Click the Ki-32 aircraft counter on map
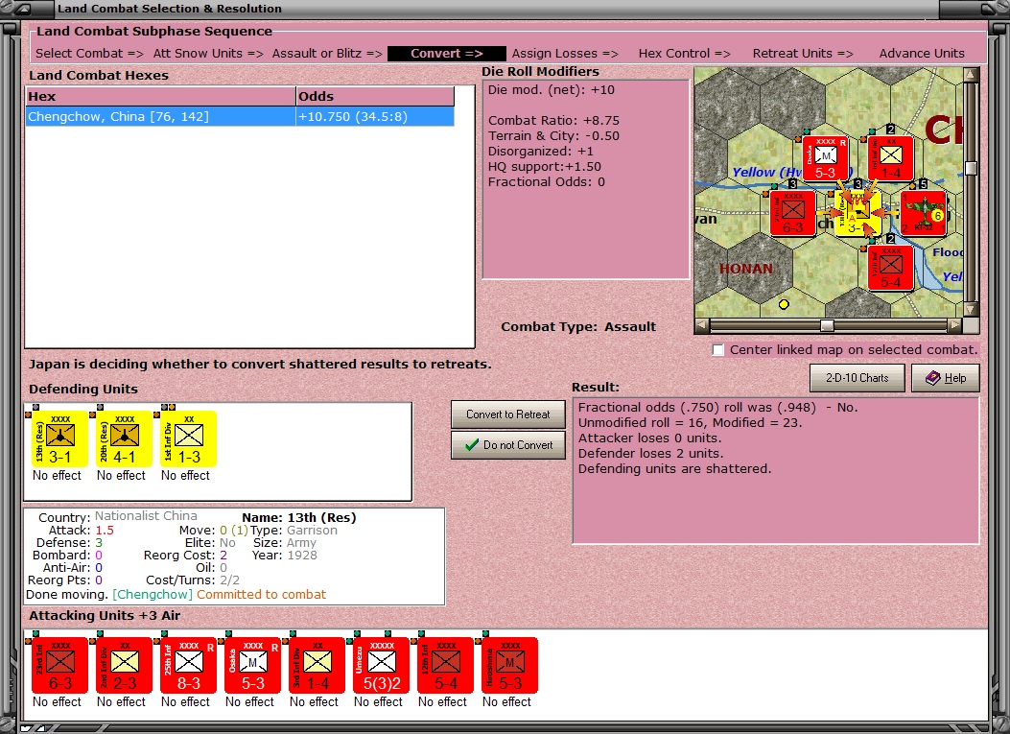This screenshot has width=1010, height=734. 924,213
